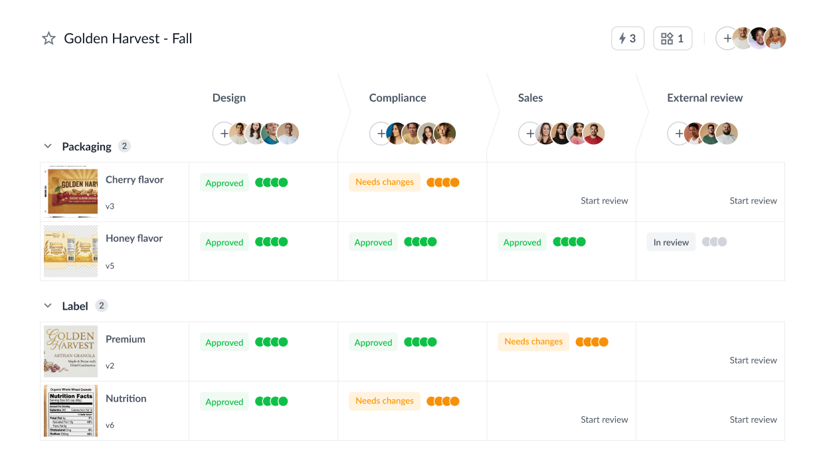Click Needs changes for Nutrition Compliance

[x=385, y=401]
